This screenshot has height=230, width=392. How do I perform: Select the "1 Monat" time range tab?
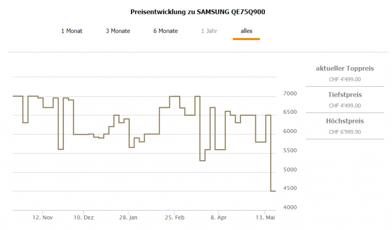coord(72,31)
